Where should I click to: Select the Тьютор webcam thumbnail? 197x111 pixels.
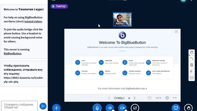(122, 19)
